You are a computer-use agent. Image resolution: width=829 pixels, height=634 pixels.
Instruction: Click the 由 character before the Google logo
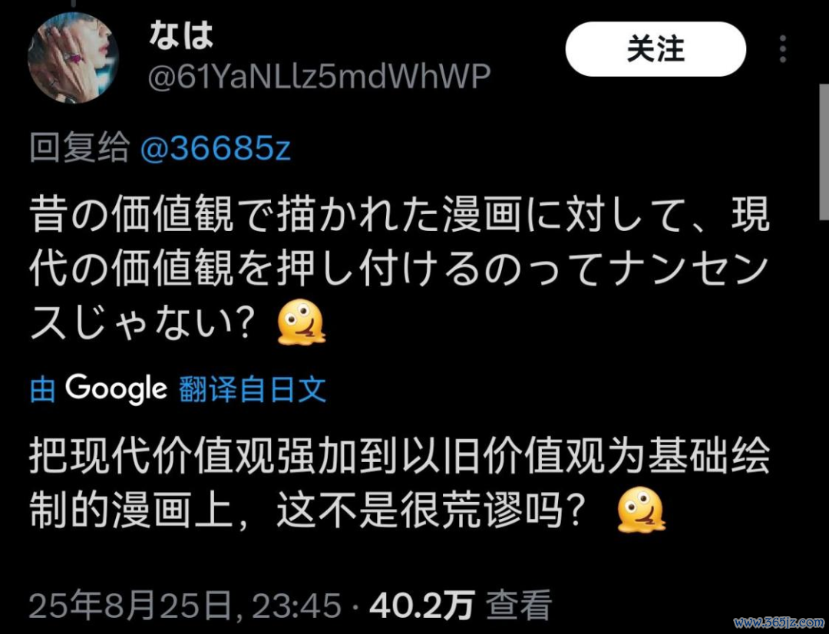tap(43, 390)
